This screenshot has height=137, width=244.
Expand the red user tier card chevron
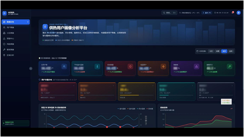(74, 86)
